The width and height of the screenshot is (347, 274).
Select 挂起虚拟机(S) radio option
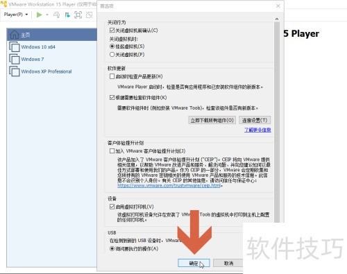(x=112, y=46)
